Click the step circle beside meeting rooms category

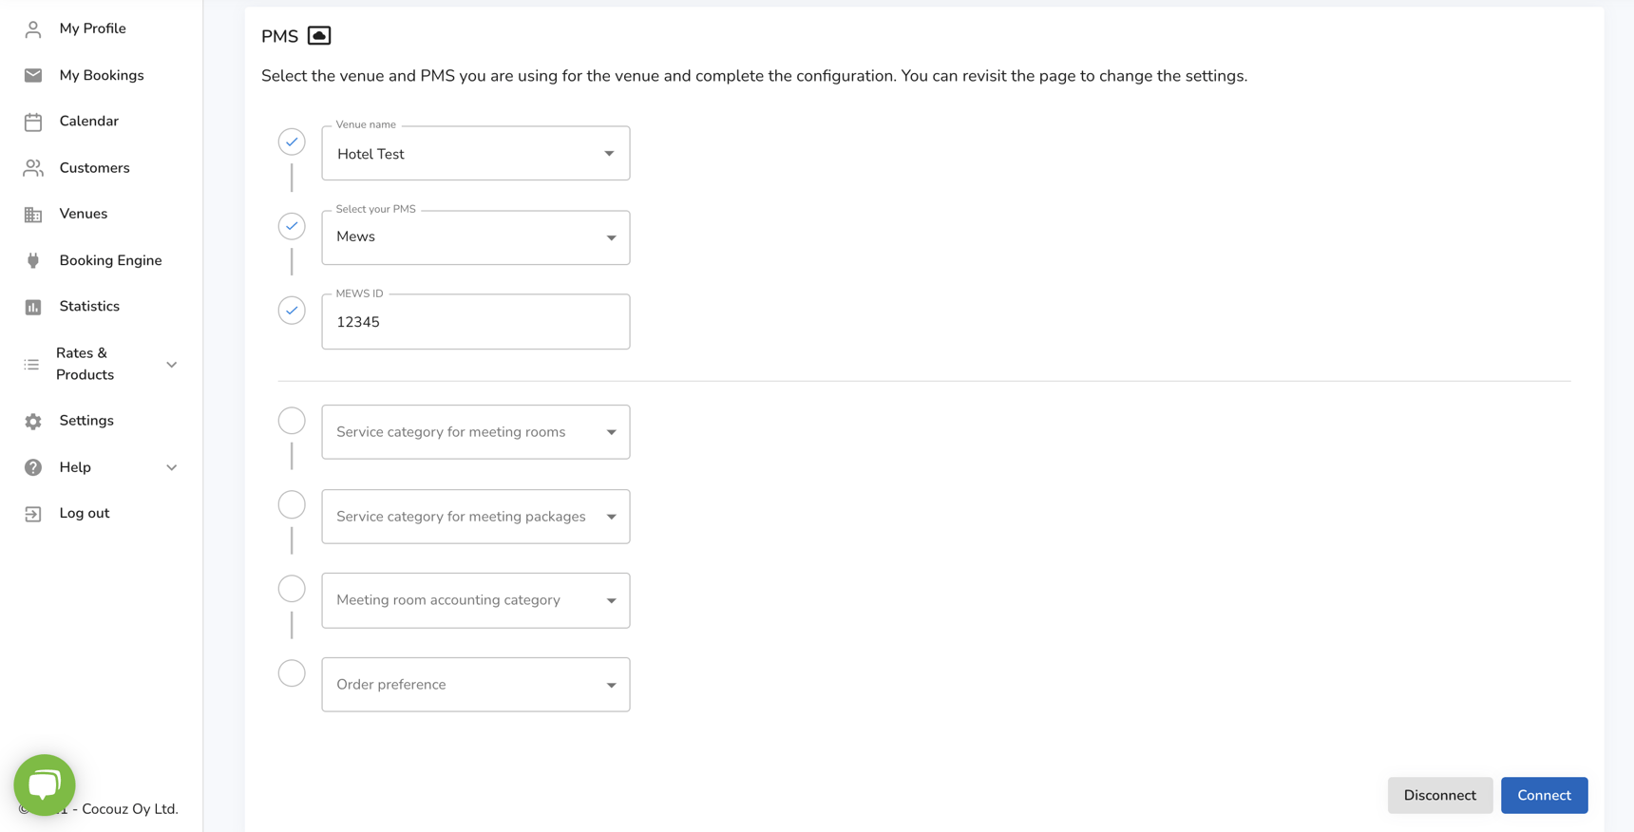coord(292,421)
